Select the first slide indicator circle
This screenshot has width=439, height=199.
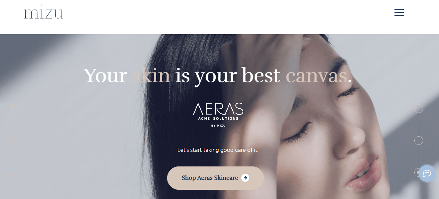pos(419,109)
